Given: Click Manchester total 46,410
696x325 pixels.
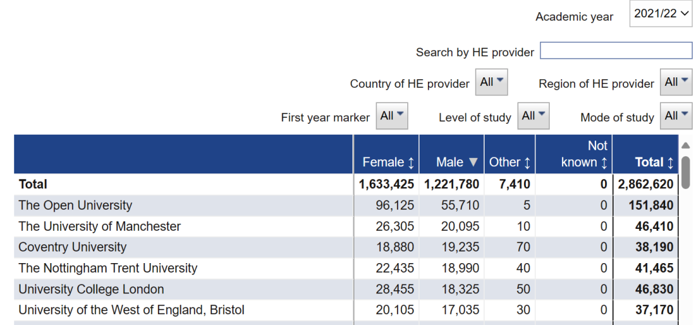Looking at the screenshot, I should [654, 226].
